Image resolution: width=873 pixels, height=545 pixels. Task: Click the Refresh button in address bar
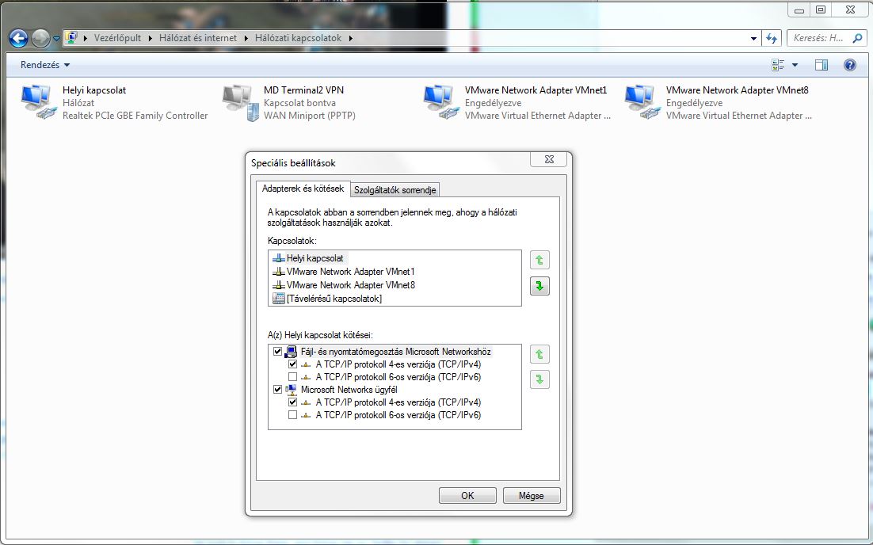771,38
